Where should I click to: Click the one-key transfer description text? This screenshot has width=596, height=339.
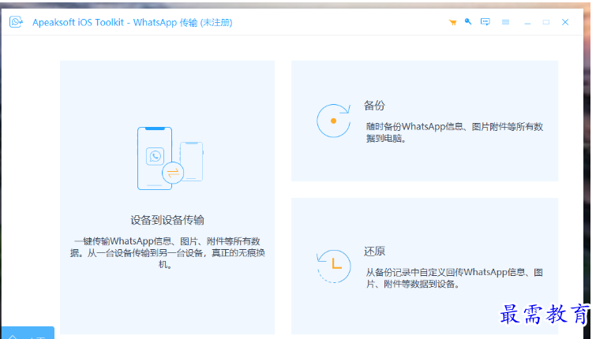point(167,253)
